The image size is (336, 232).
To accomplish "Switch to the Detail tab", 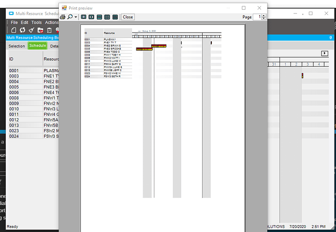I will click(x=54, y=46).
